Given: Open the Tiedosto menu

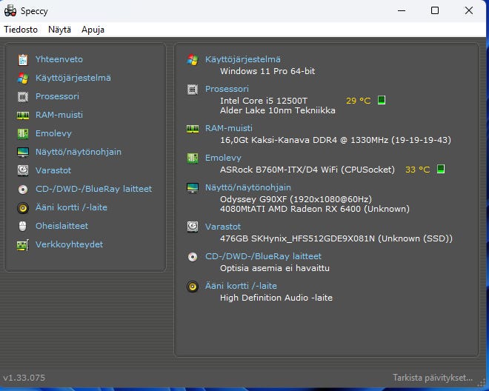Looking at the screenshot, I should (21, 30).
